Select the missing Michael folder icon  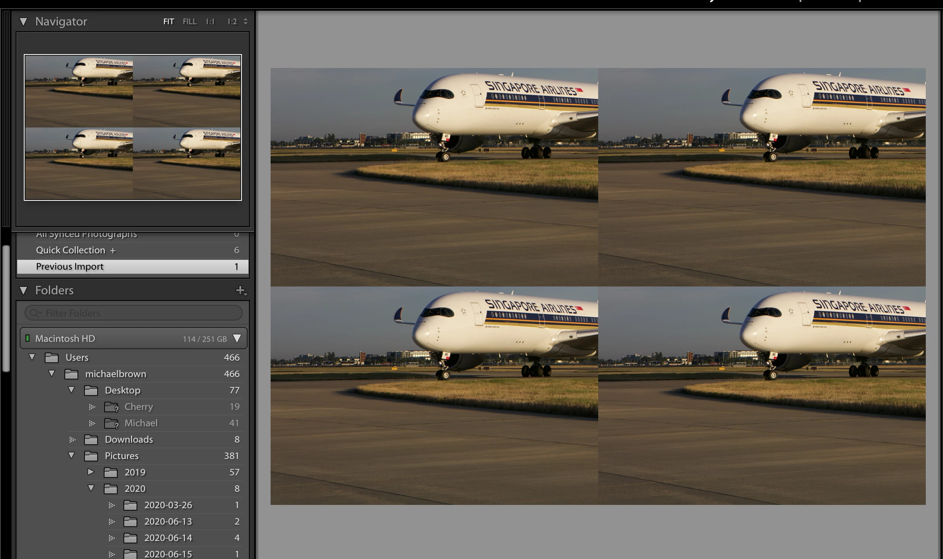tap(111, 423)
